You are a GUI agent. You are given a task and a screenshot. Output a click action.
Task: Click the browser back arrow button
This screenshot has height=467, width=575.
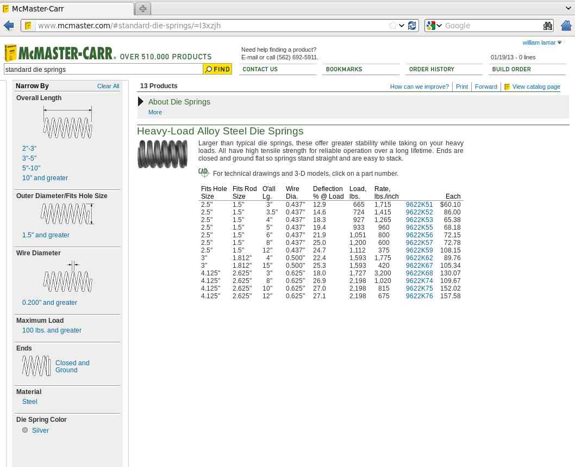[9, 26]
